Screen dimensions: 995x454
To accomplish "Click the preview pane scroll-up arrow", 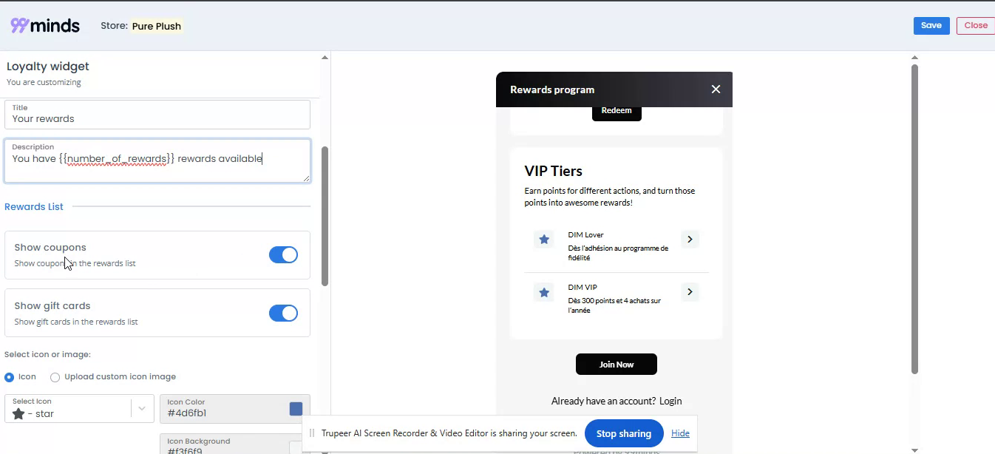I will pyautogui.click(x=914, y=57).
